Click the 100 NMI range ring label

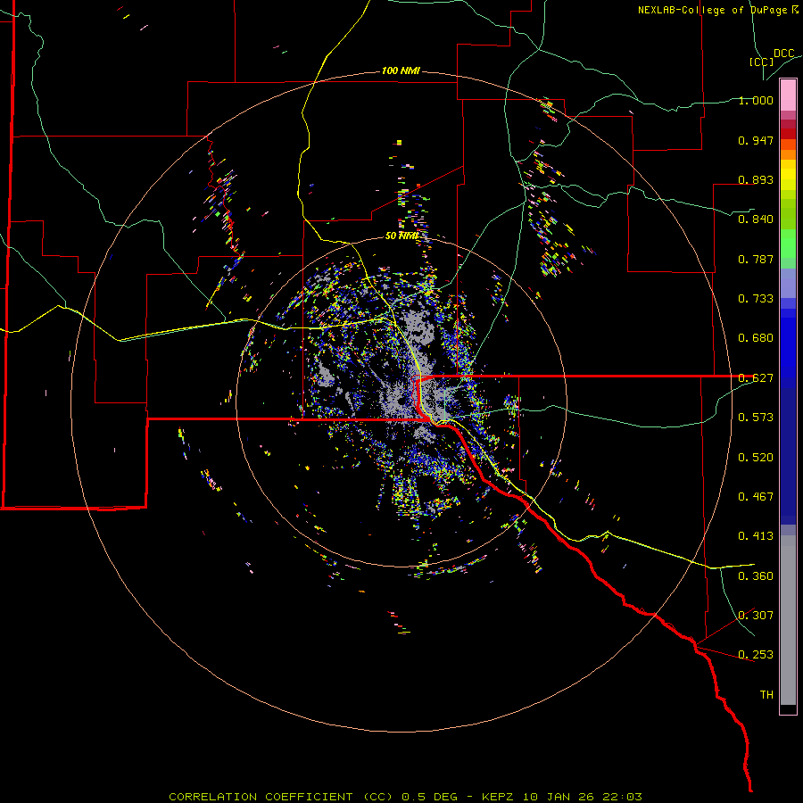coord(401,70)
